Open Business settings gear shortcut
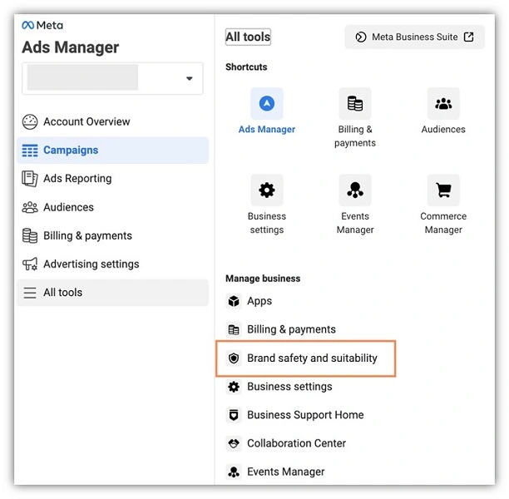Viewport: 509px width, 499px height. click(267, 190)
